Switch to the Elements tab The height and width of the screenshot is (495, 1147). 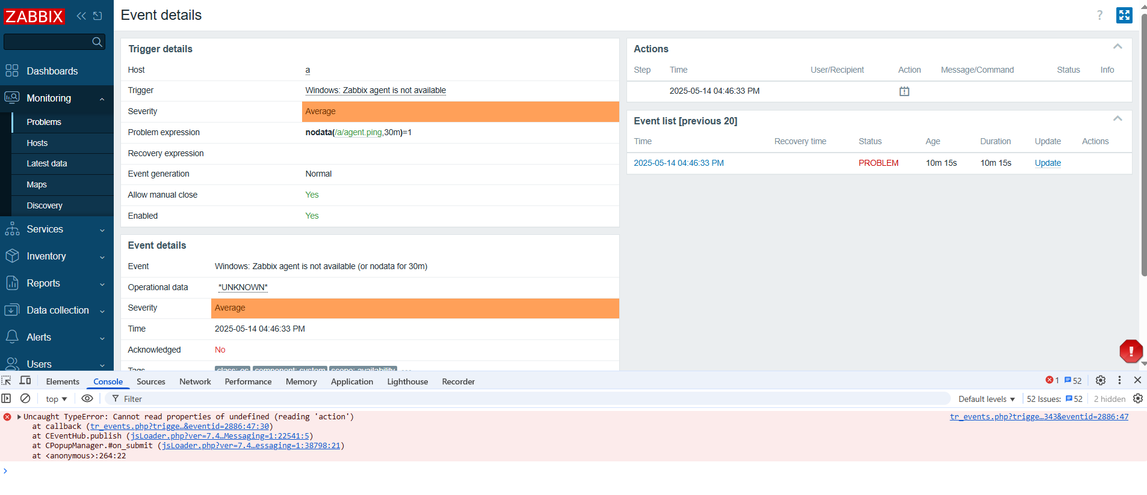coord(63,381)
